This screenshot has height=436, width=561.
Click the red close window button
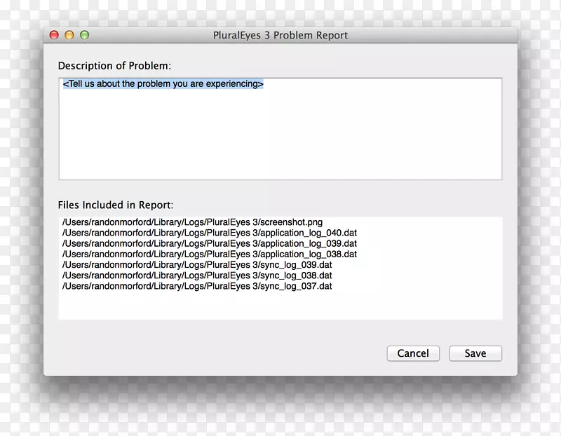tap(54, 35)
